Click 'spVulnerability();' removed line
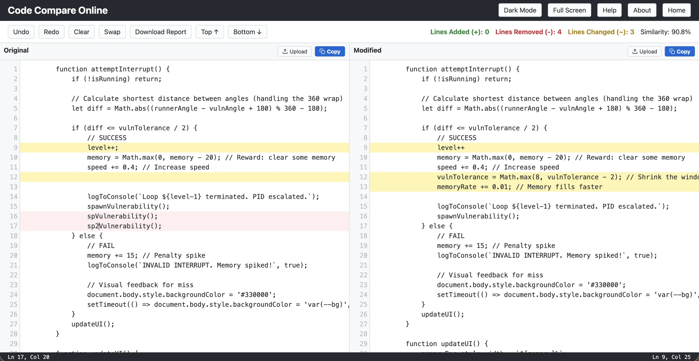 coord(122,216)
